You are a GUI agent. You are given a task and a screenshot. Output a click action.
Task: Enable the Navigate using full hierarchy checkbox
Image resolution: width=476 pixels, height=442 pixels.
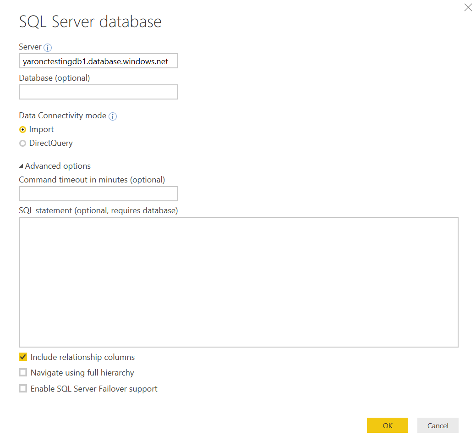coord(23,373)
